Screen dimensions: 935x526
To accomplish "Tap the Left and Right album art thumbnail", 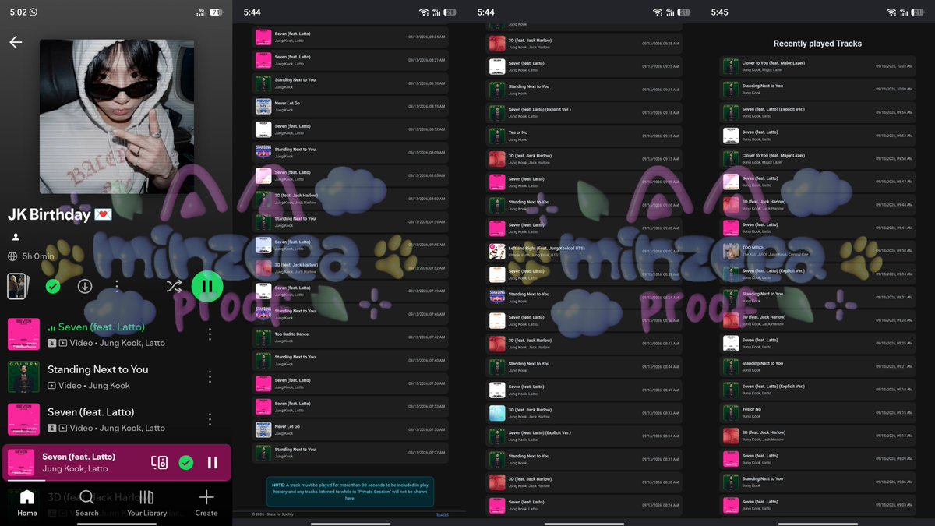I will (497, 251).
